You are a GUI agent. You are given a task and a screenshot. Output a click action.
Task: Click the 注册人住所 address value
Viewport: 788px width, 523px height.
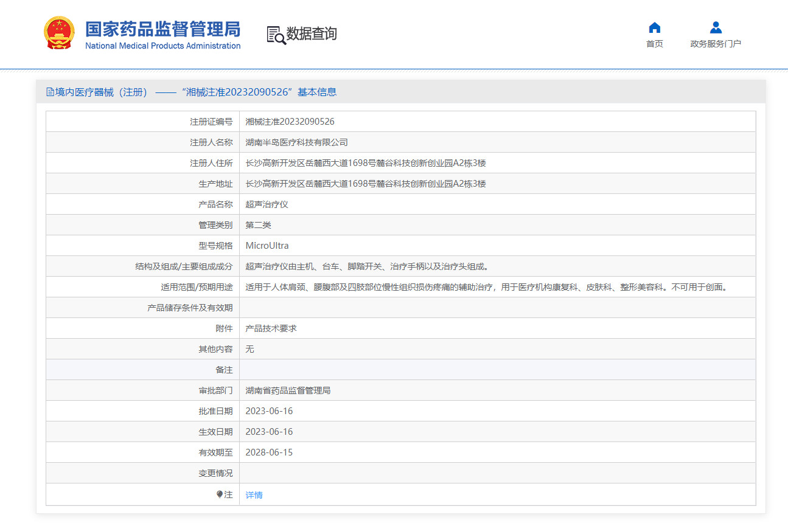pyautogui.click(x=366, y=163)
